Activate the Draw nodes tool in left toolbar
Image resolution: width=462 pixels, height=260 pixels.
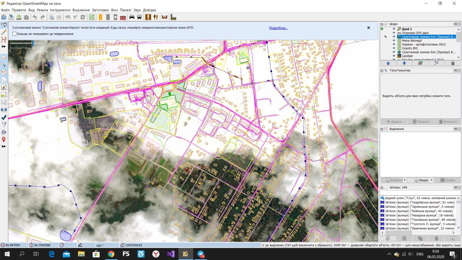(4, 32)
